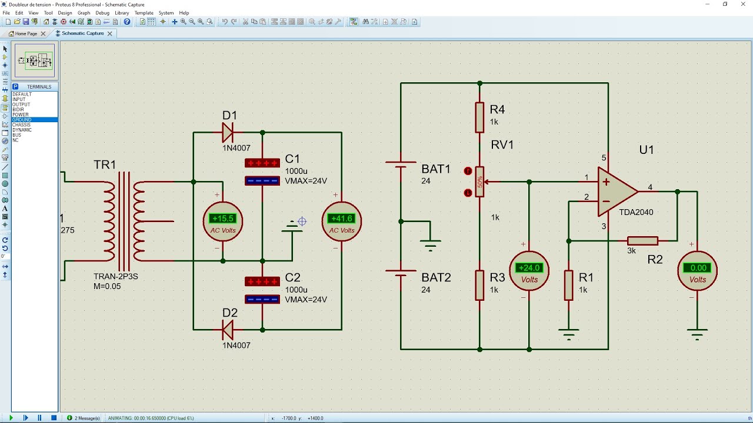
Task: Open a project with folder icon
Action: [x=17, y=22]
